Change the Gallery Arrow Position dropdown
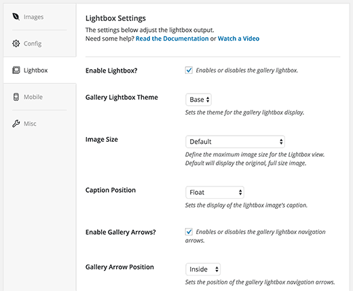 point(203,269)
